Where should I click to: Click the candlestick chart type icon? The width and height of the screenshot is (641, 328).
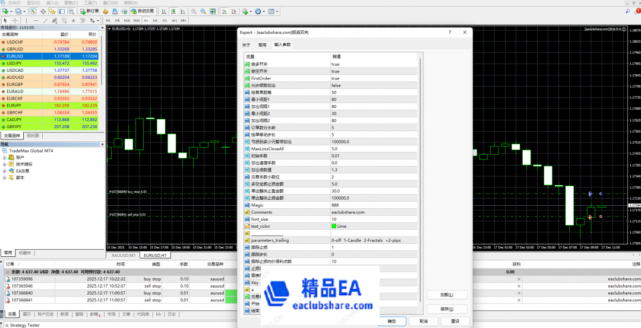[x=173, y=11]
